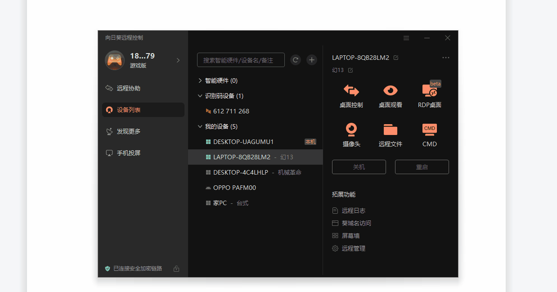Select device 612 711 268
Screen dimensions: 557x292
click(255, 111)
